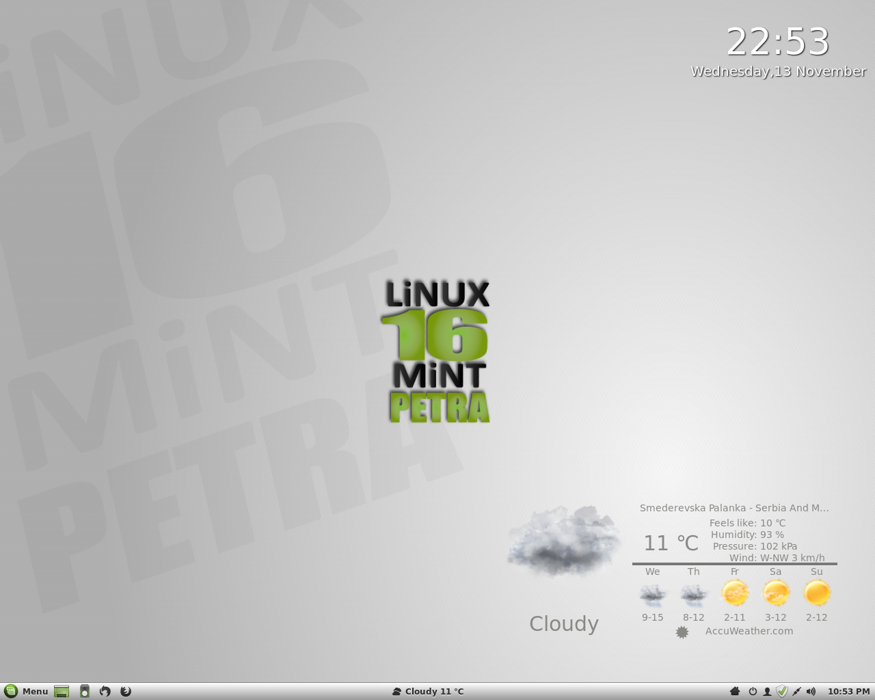Click the weather widget refresh gear icon

[x=682, y=632]
